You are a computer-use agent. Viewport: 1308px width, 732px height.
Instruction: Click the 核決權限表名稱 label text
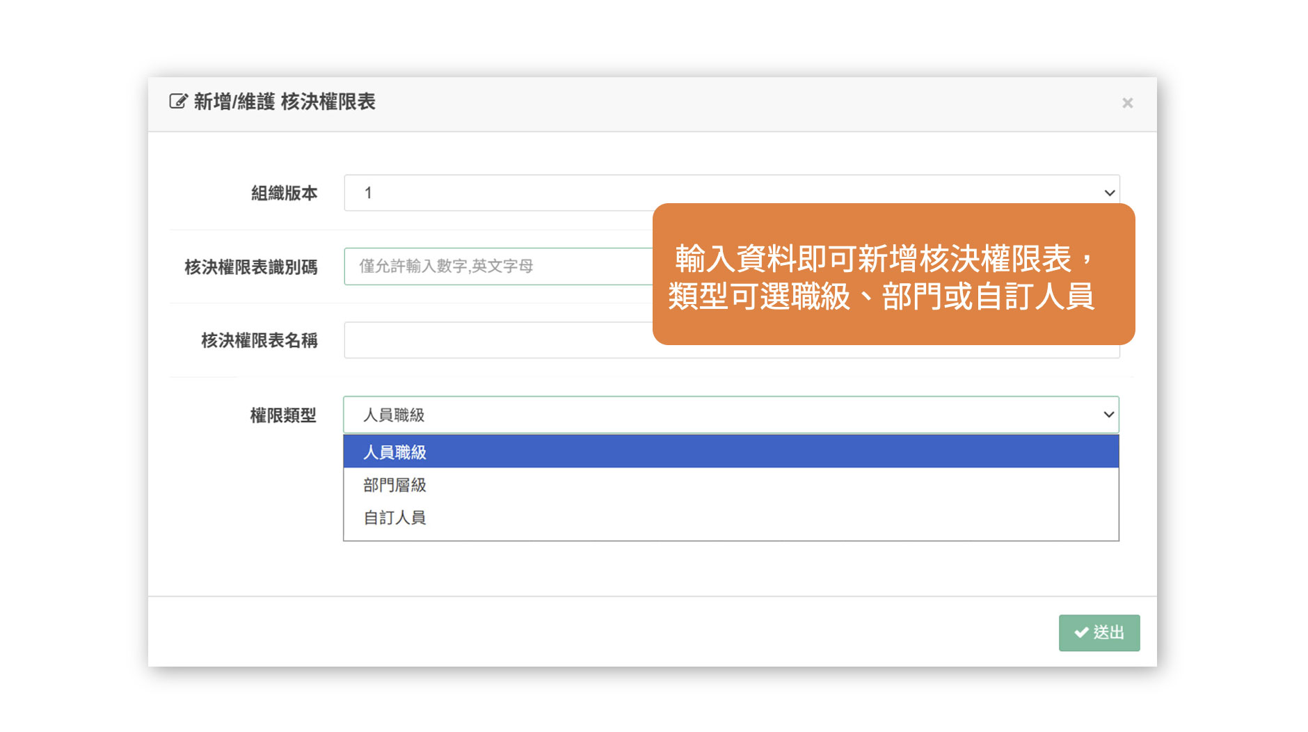259,340
